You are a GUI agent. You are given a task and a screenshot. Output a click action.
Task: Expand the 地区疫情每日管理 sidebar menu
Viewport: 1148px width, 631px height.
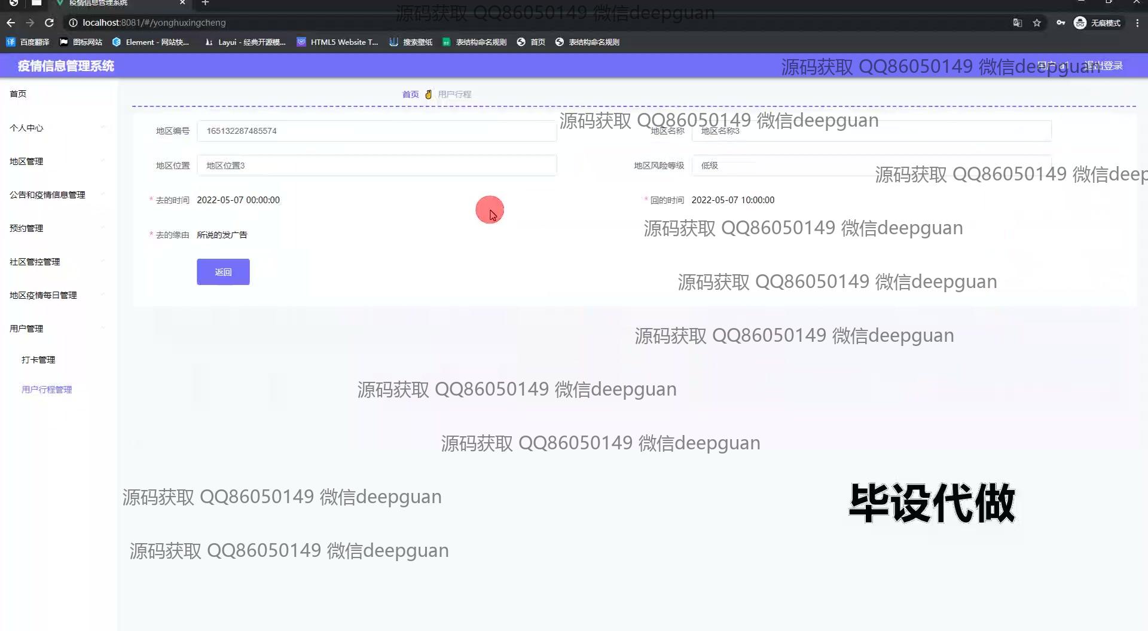click(59, 295)
